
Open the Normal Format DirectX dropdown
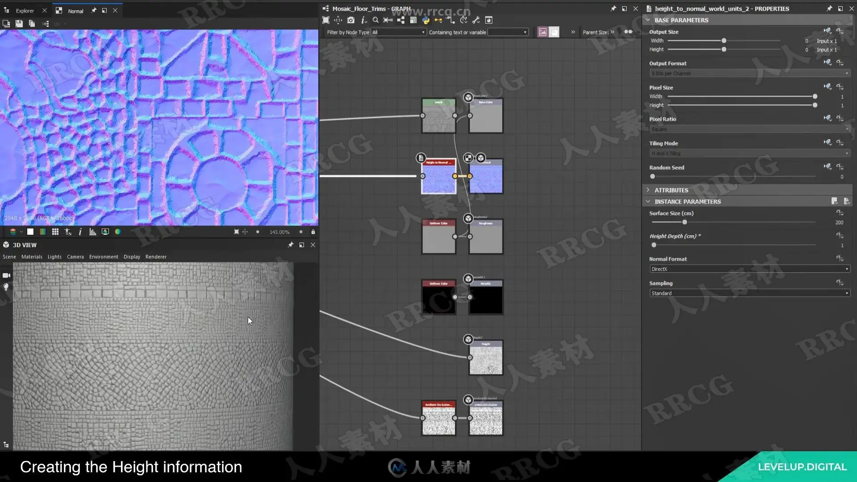pyautogui.click(x=749, y=269)
